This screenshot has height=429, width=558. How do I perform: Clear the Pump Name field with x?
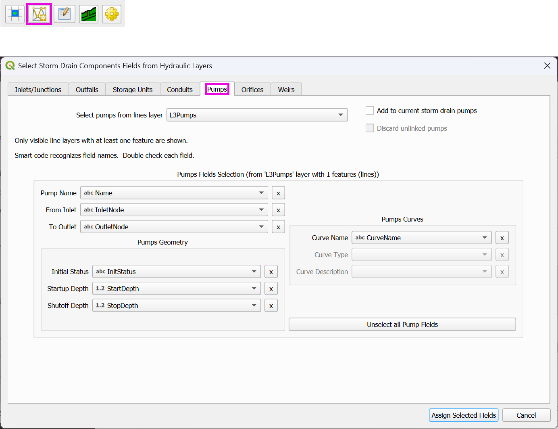tap(278, 193)
